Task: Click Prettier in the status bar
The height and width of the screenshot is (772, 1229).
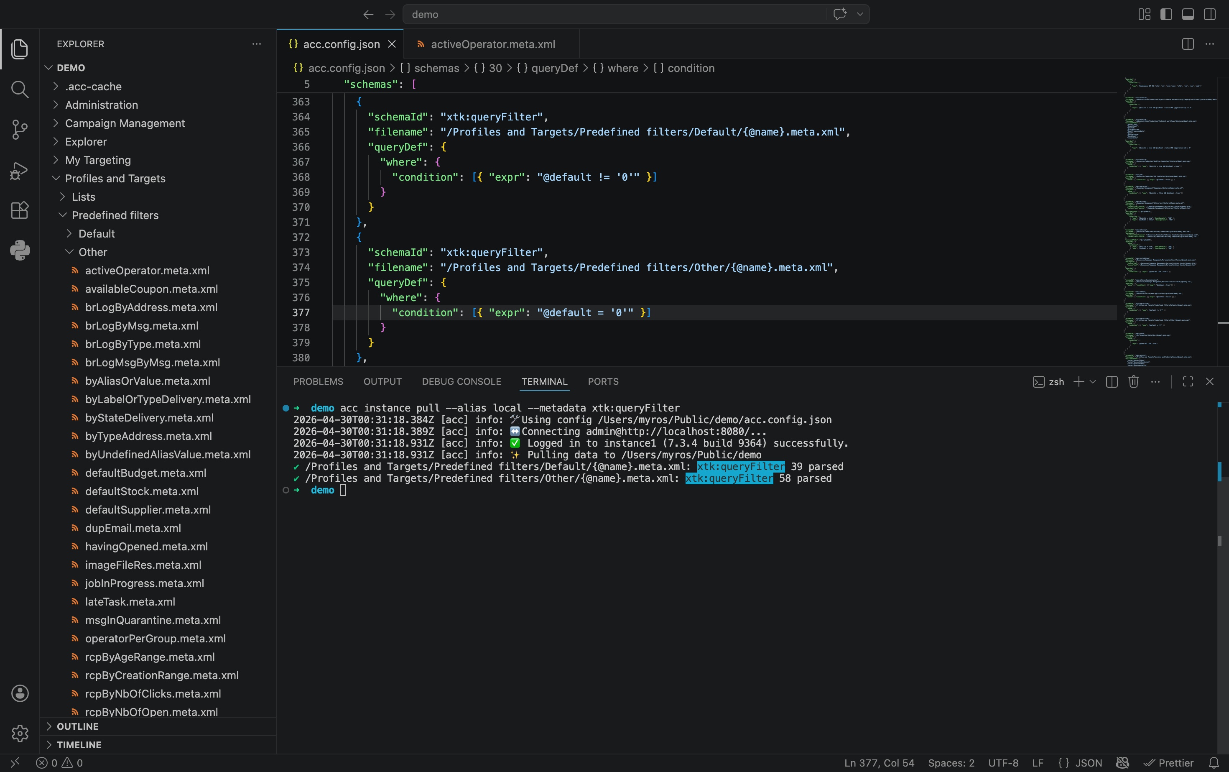Action: [x=1169, y=763]
